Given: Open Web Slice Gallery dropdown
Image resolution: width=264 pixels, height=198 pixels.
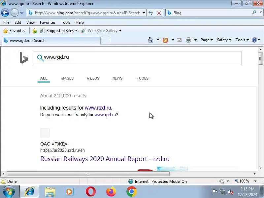Looking at the screenshot, I should [x=101, y=31].
